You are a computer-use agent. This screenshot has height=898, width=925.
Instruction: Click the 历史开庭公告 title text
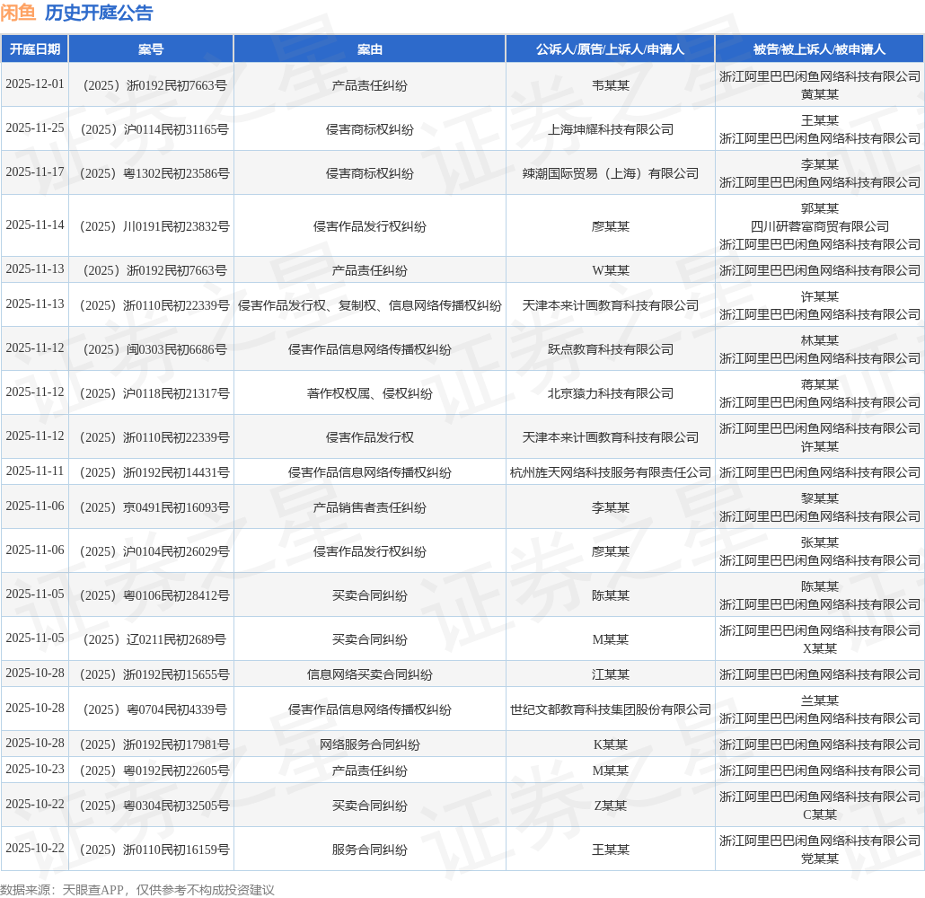99,13
